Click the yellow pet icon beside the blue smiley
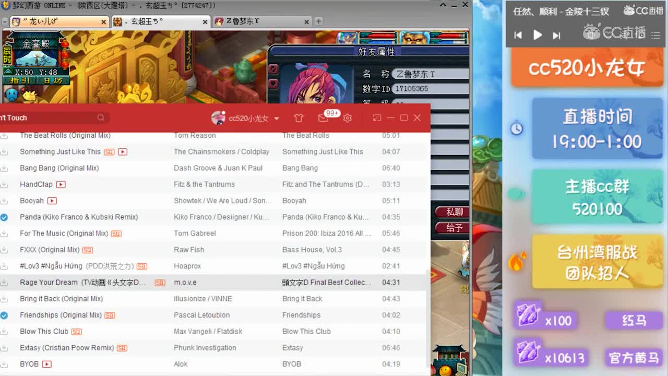The image size is (668, 376). click(29, 95)
